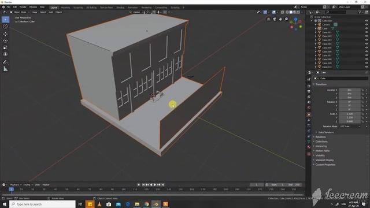The width and height of the screenshot is (370, 208).
Task: Open the View Layer properties tab
Action: (309, 97)
